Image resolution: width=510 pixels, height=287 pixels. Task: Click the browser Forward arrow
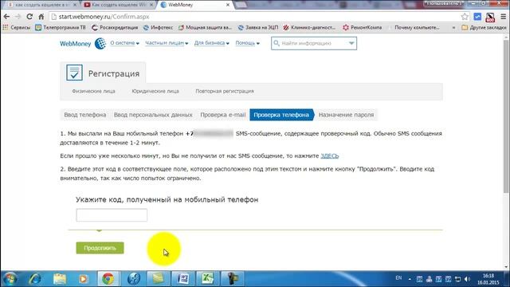(x=18, y=17)
